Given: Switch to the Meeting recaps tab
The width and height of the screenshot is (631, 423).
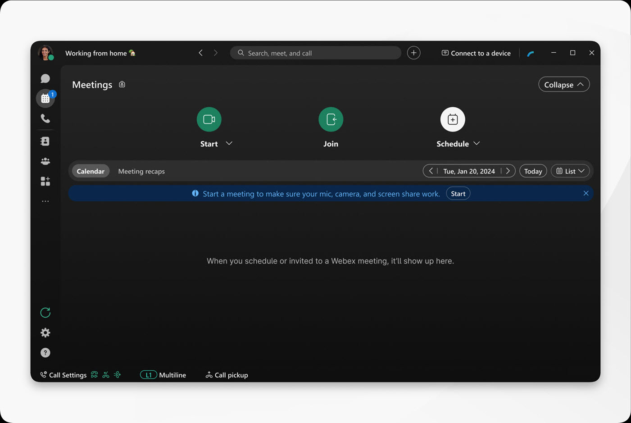Looking at the screenshot, I should click(x=141, y=171).
